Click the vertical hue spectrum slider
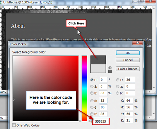157x129 pixels. pyautogui.click(x=84, y=88)
